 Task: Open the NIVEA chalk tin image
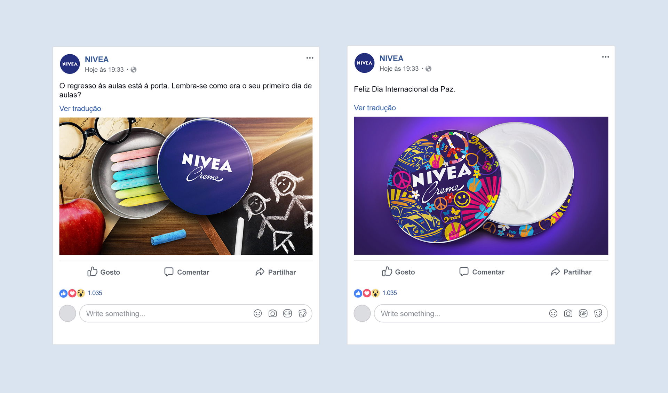coord(186,186)
